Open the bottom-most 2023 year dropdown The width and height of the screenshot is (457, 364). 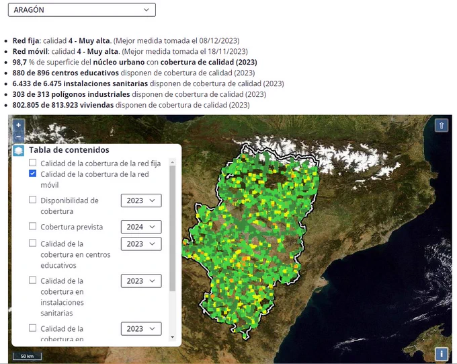141,329
